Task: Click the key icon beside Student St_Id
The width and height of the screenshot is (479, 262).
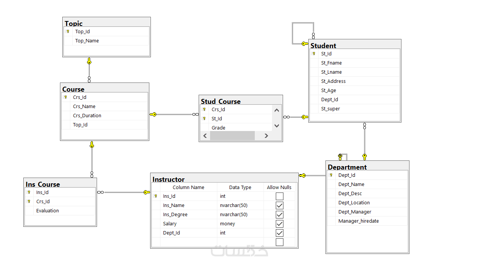Action: pos(314,54)
